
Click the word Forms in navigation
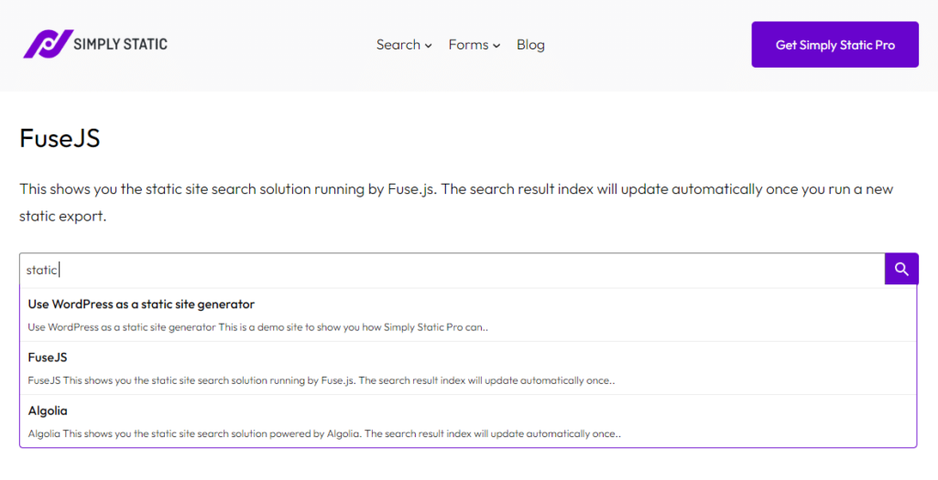pos(468,45)
